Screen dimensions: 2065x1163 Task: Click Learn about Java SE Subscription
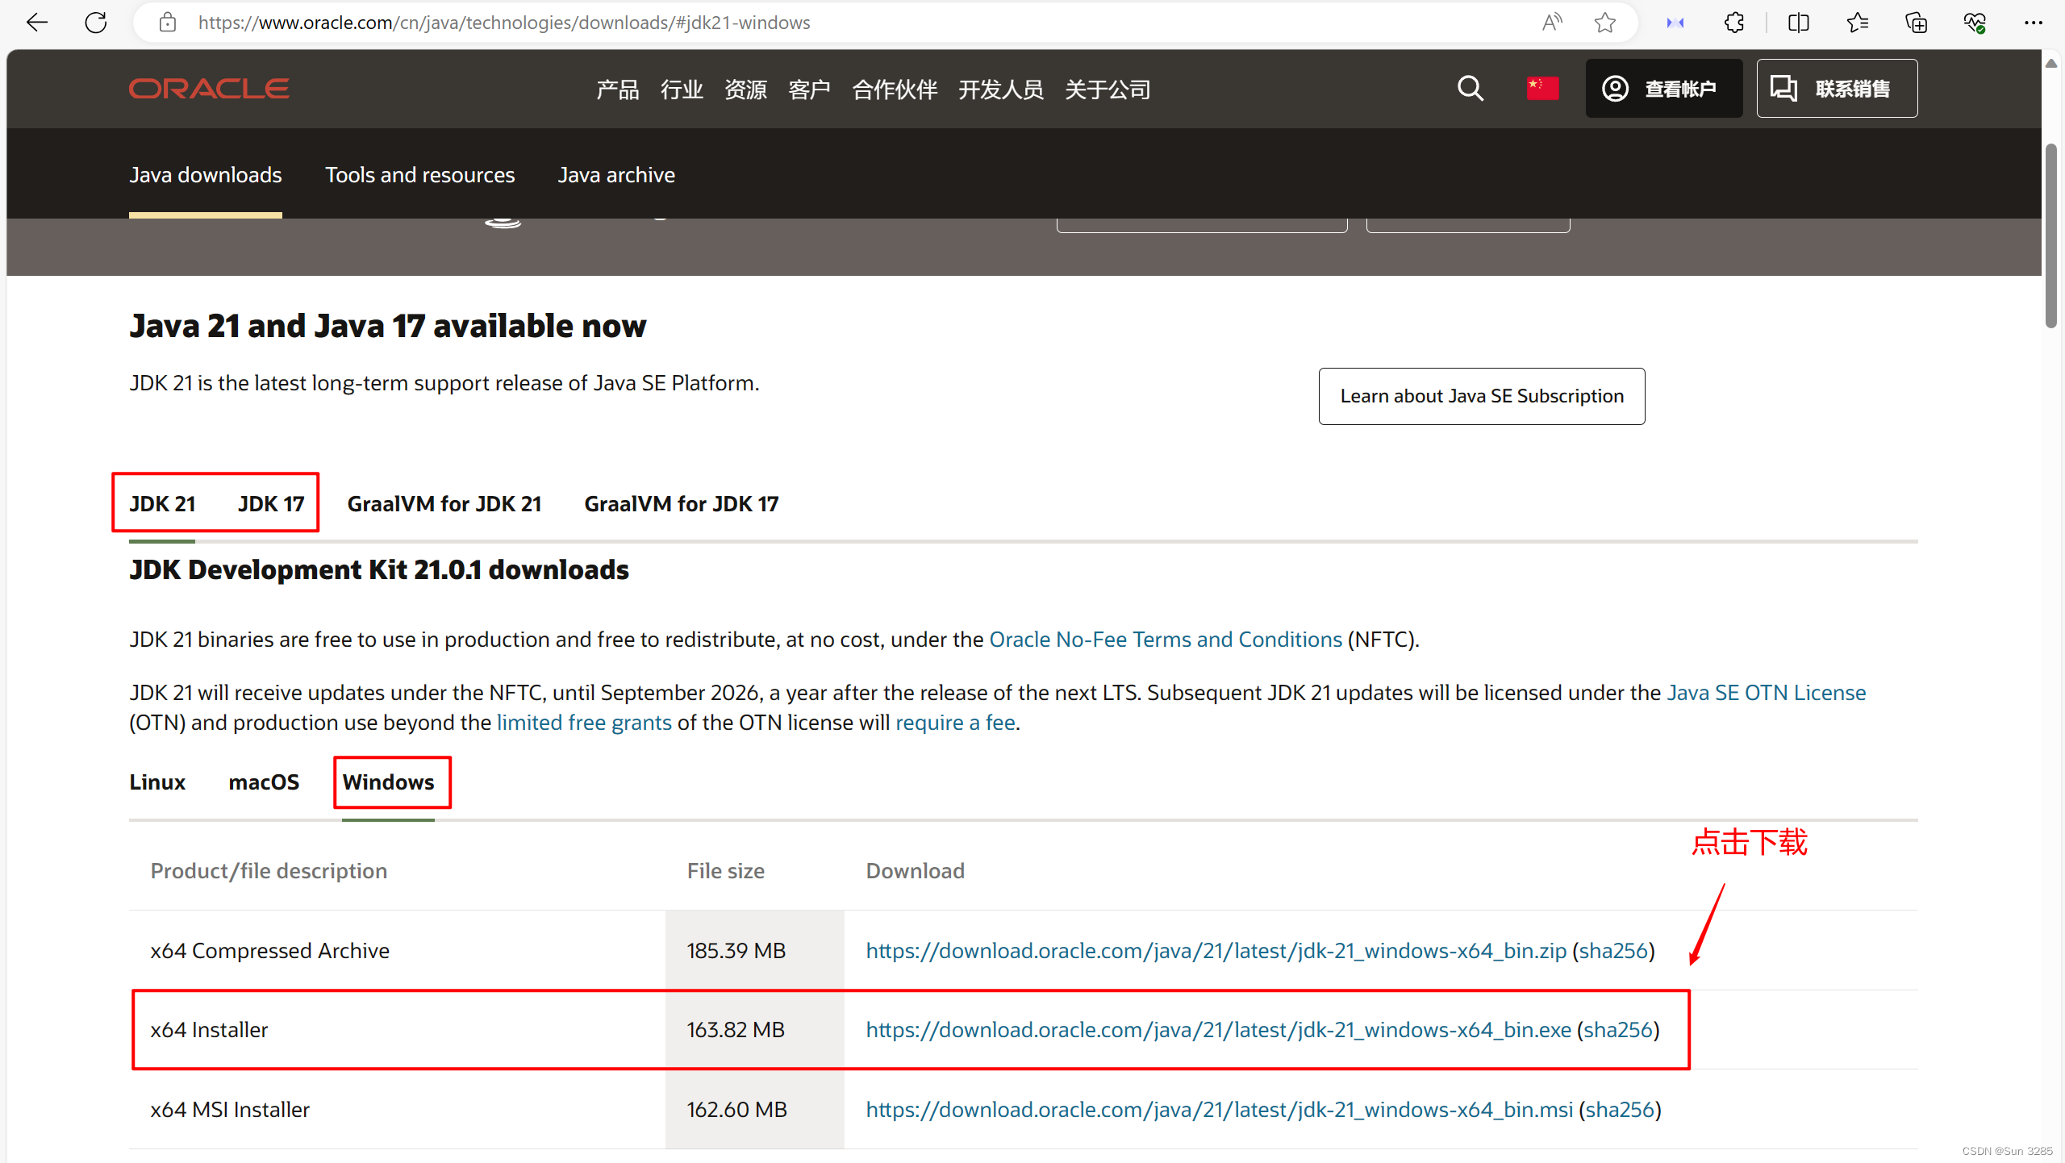coord(1482,396)
